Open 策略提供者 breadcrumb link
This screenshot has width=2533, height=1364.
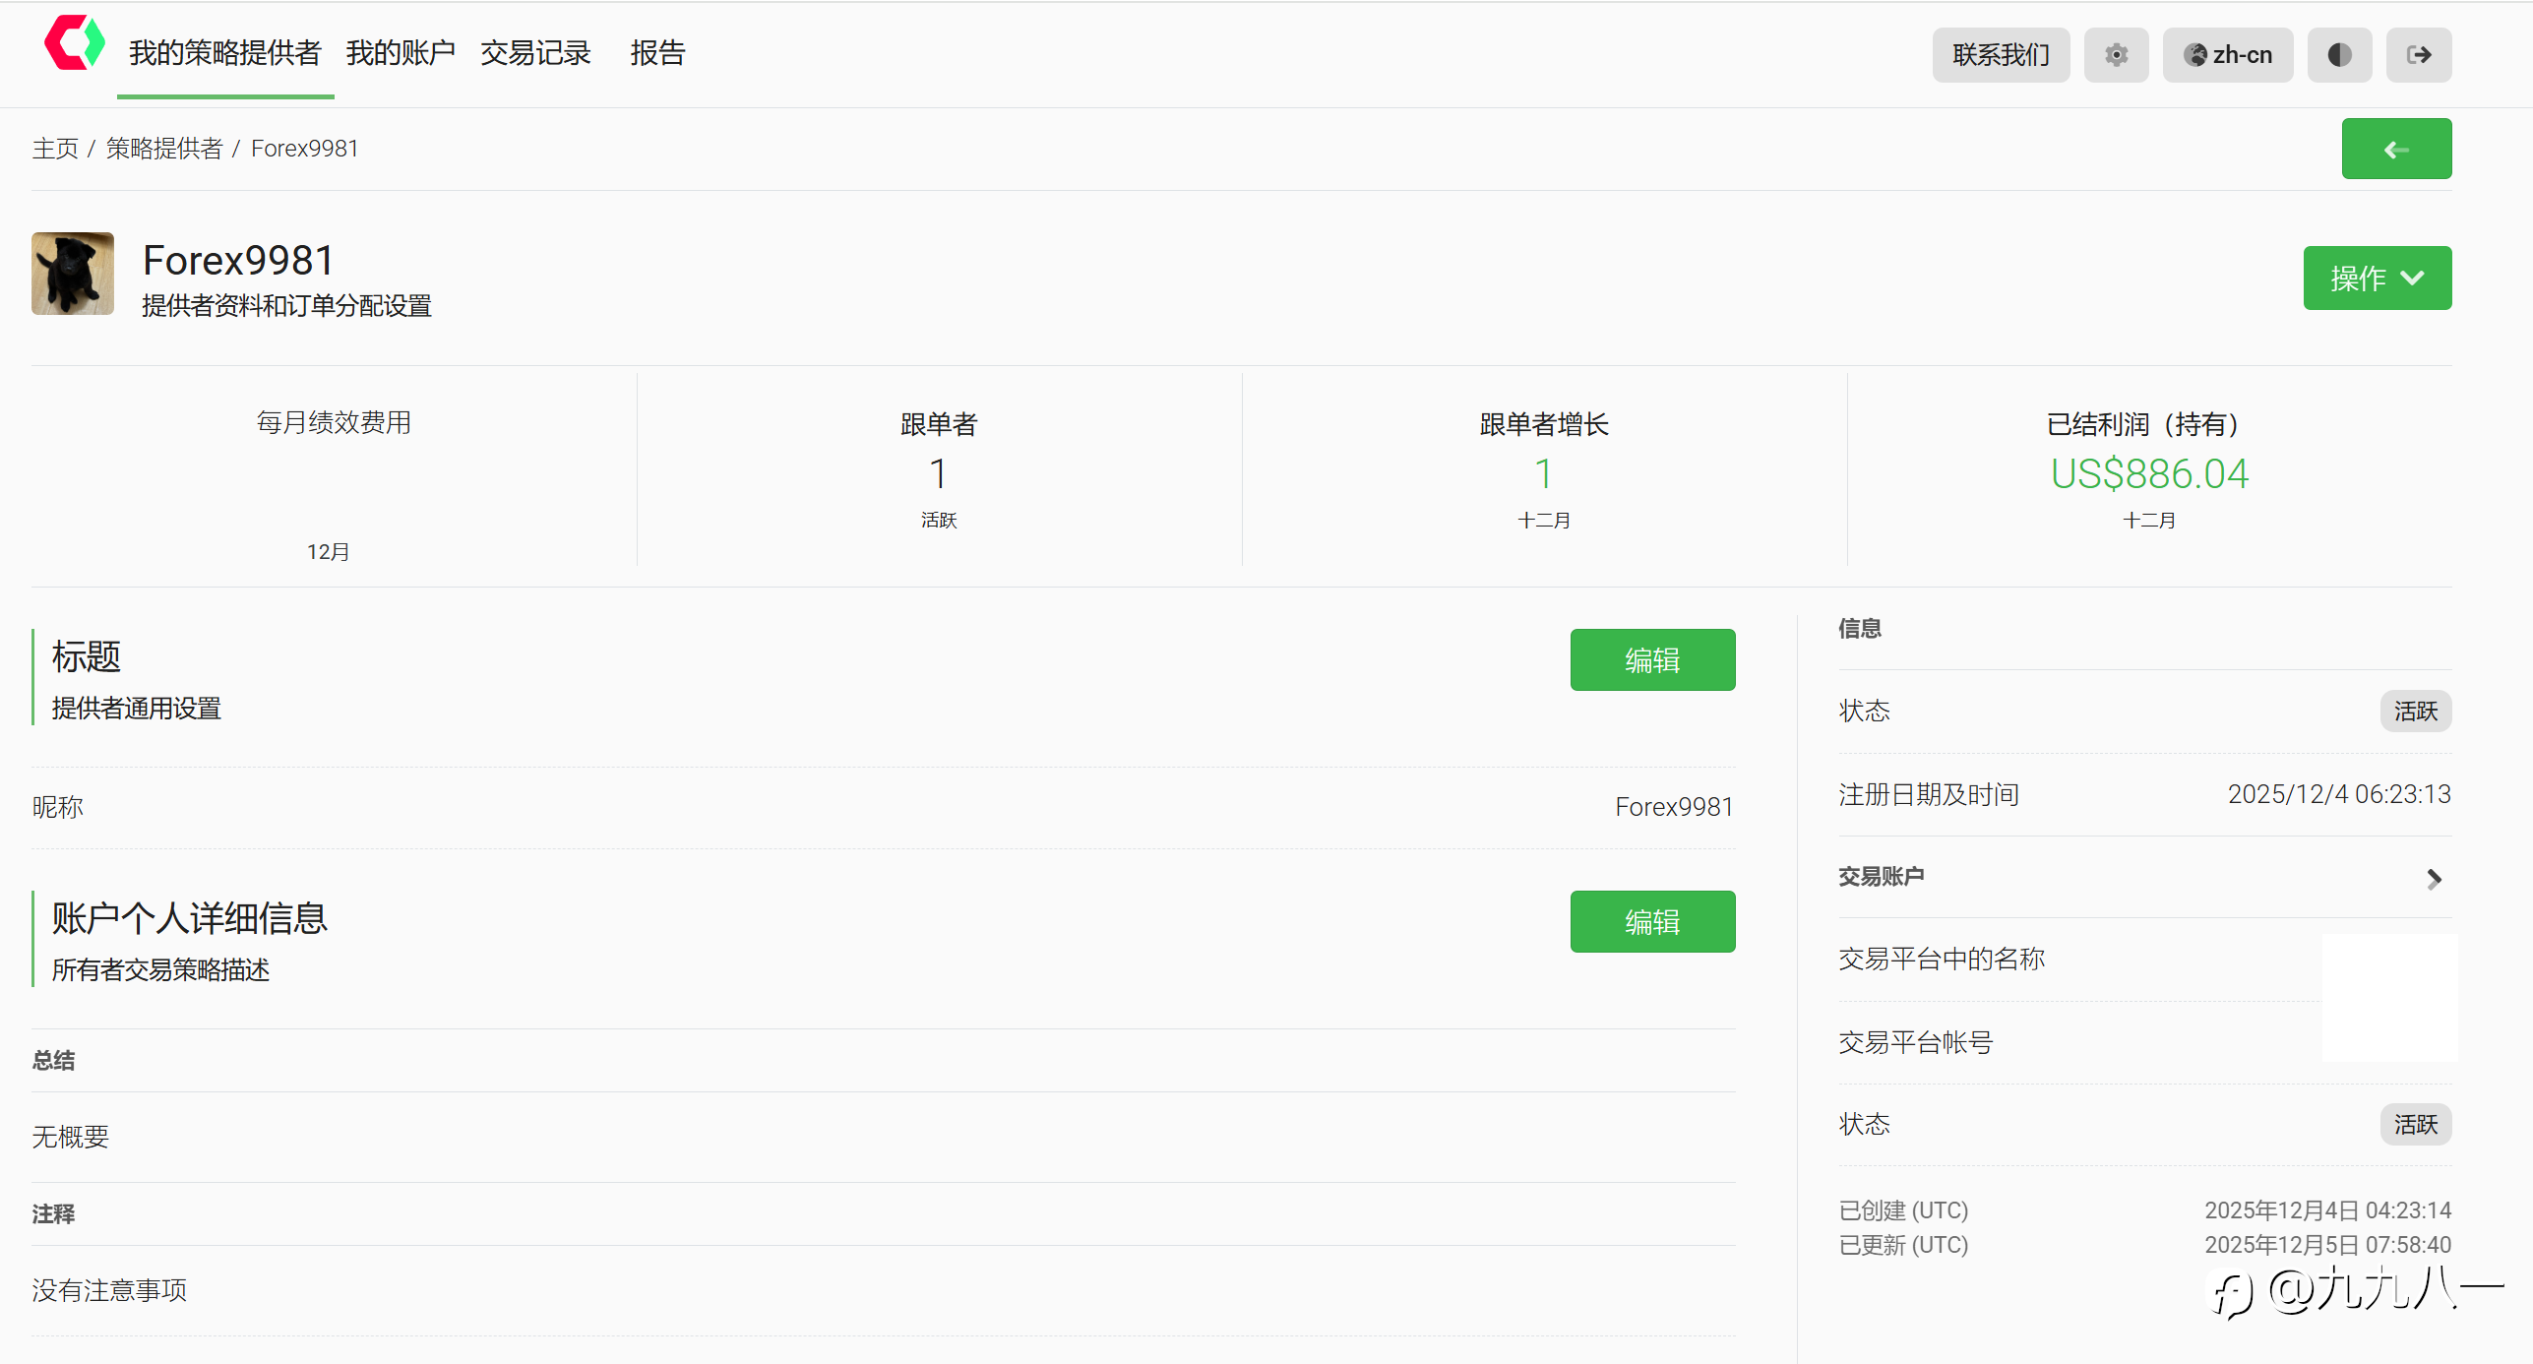[164, 149]
